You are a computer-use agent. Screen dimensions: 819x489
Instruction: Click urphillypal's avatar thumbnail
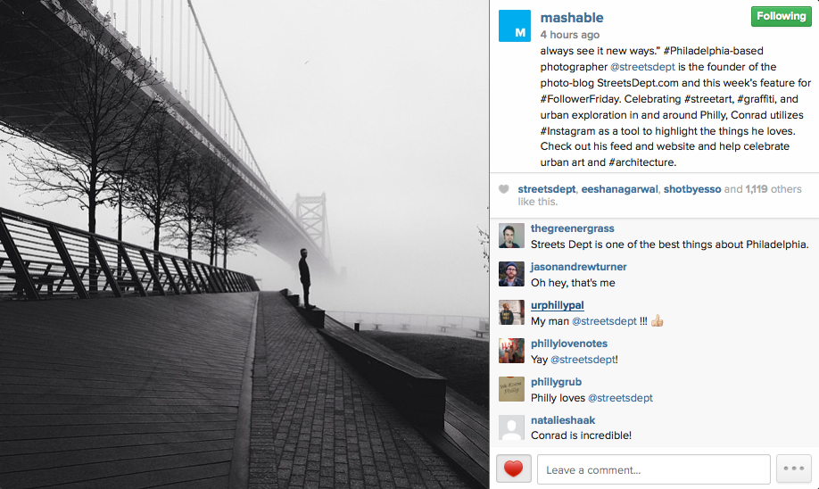511,312
